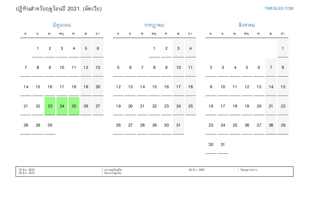Click July 1 date cell
The height and width of the screenshot is (219, 309).
click(154, 48)
